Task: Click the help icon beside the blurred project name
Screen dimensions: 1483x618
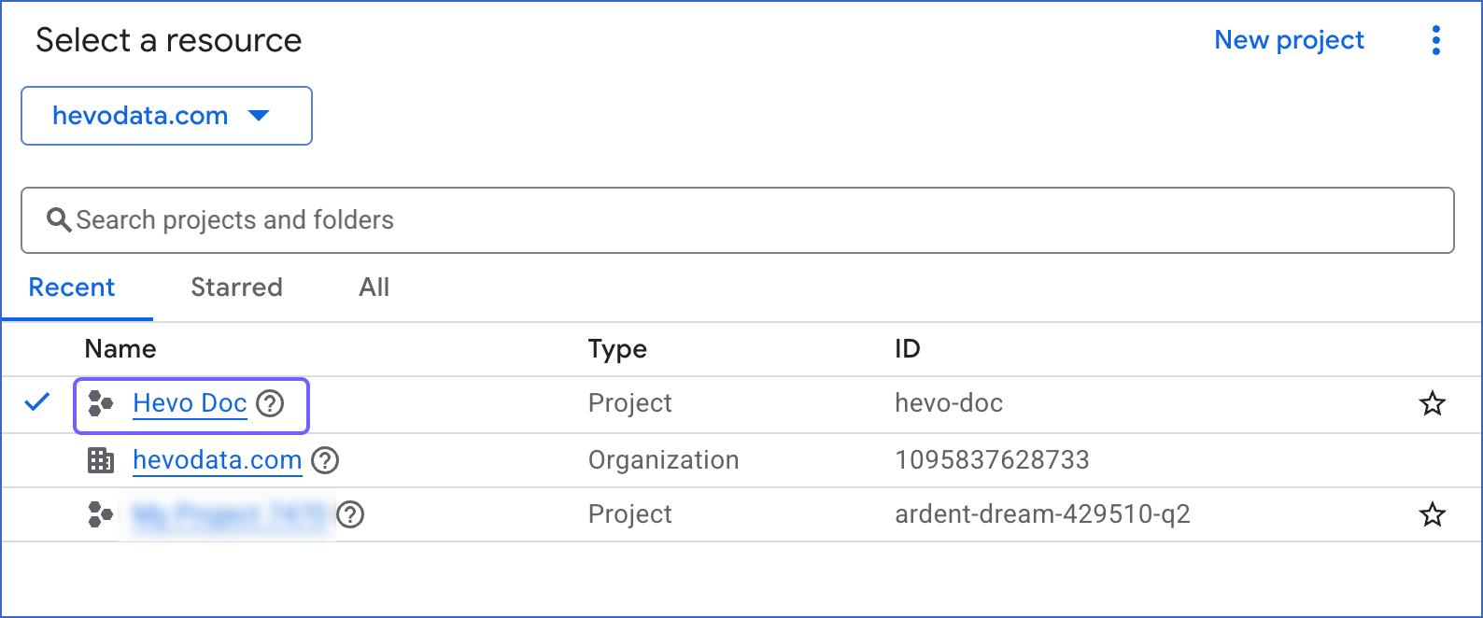Action: (x=350, y=514)
